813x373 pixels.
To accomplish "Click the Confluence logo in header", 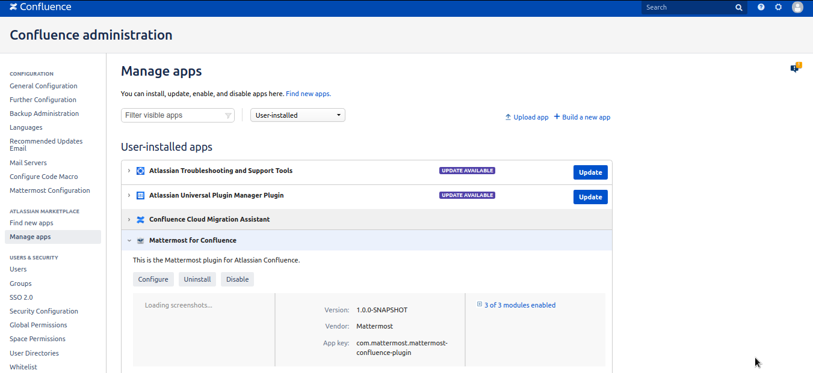I will pos(40,7).
